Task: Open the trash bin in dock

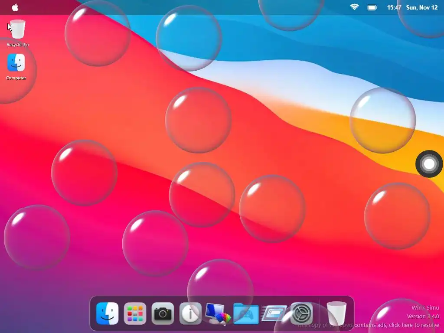Action: pyautogui.click(x=336, y=314)
